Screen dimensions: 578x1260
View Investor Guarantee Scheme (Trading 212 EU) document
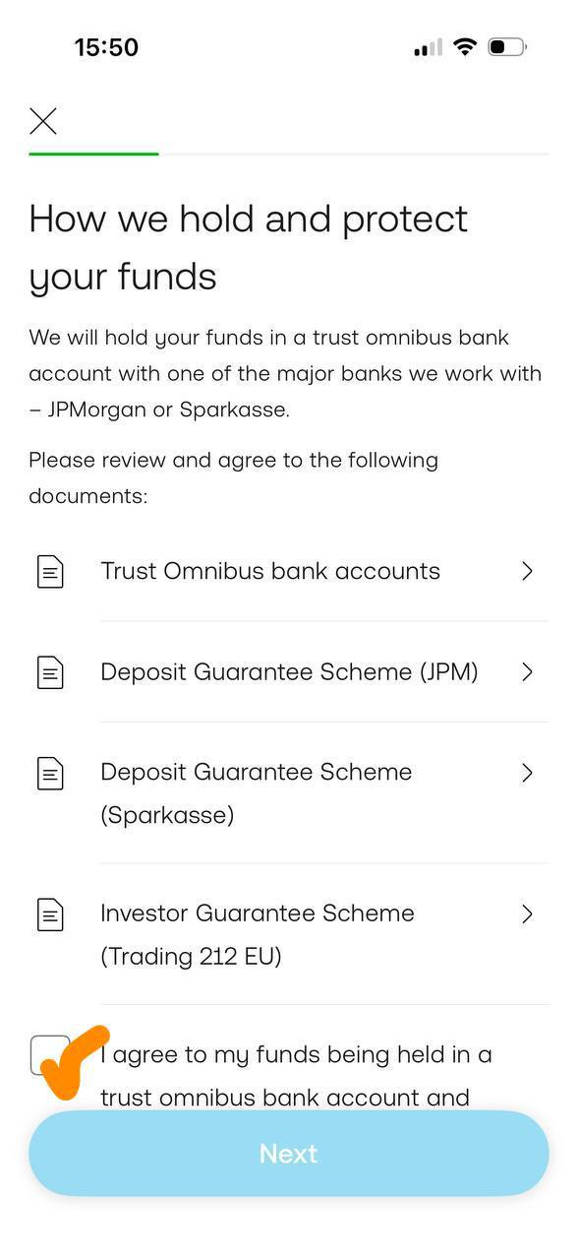pos(289,935)
